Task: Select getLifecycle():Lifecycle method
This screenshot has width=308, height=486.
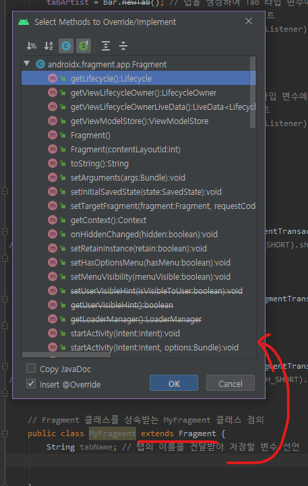Action: [x=139, y=78]
